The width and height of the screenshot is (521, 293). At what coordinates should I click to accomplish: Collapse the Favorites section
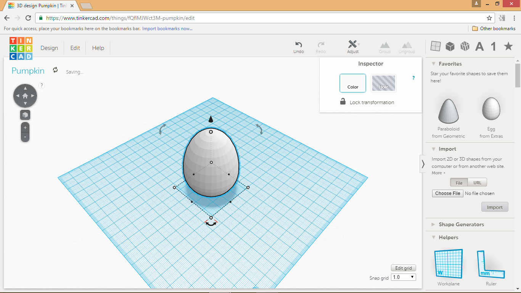click(433, 63)
